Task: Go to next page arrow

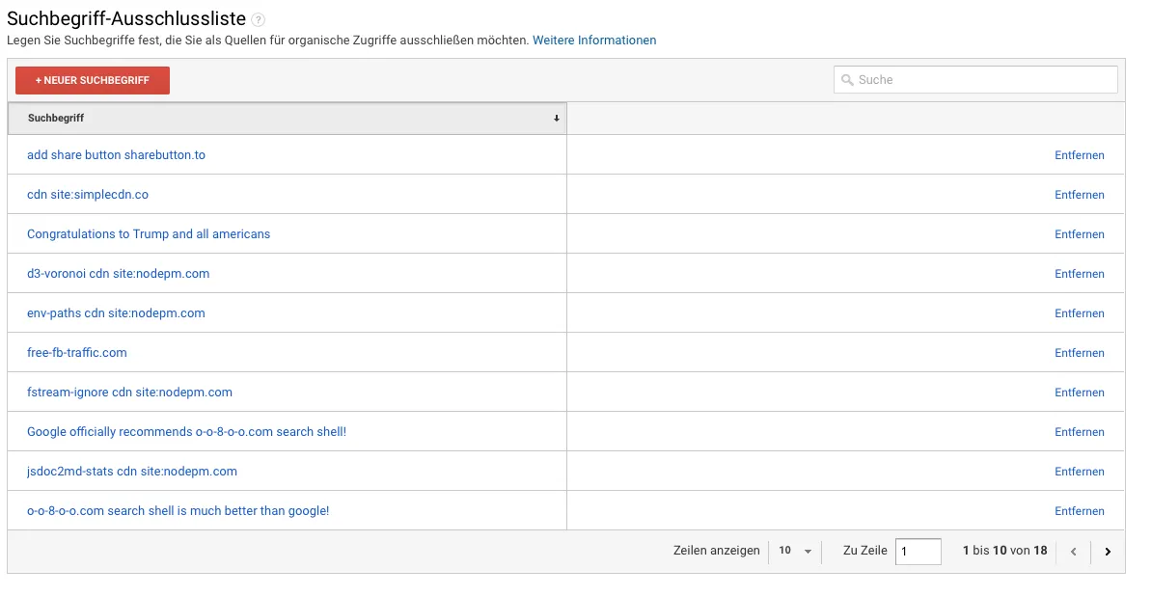Action: tap(1108, 552)
